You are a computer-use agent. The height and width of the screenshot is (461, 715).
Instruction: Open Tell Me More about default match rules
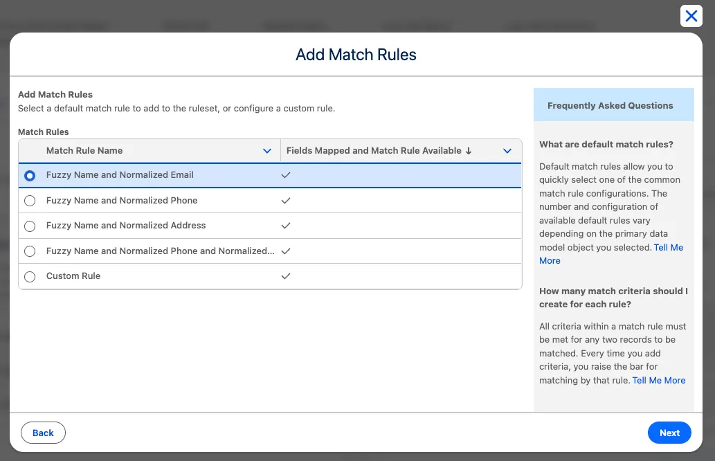coord(668,248)
